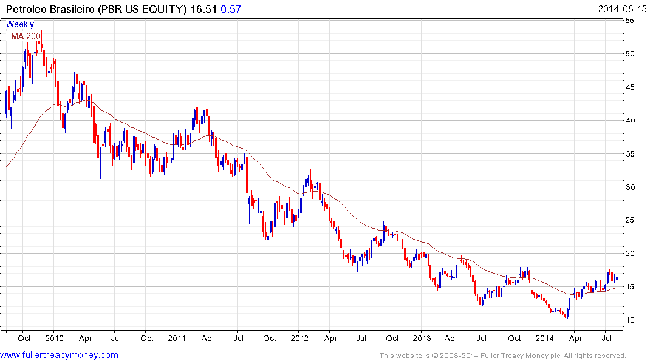Click the 2010 label on the time axis
Image resolution: width=653 pixels, height=364 pixels.
pyautogui.click(x=55, y=338)
